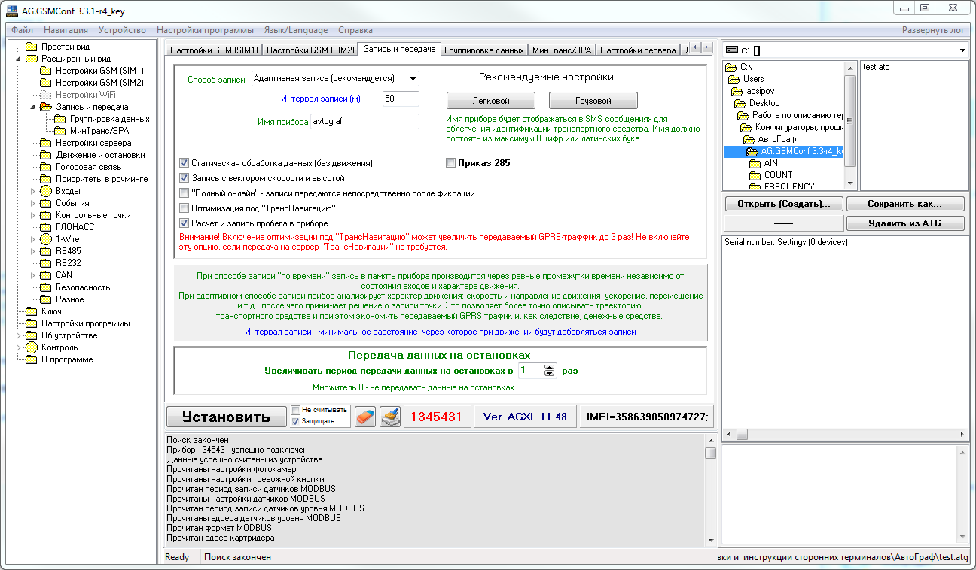Click the Группировка данных folder icon in tree
This screenshot has height=570, width=976.
click(x=60, y=119)
